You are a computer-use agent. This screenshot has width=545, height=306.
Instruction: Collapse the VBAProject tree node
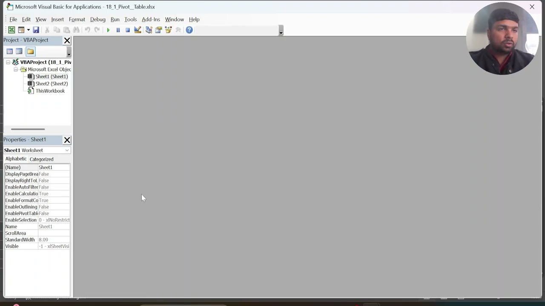coord(8,62)
